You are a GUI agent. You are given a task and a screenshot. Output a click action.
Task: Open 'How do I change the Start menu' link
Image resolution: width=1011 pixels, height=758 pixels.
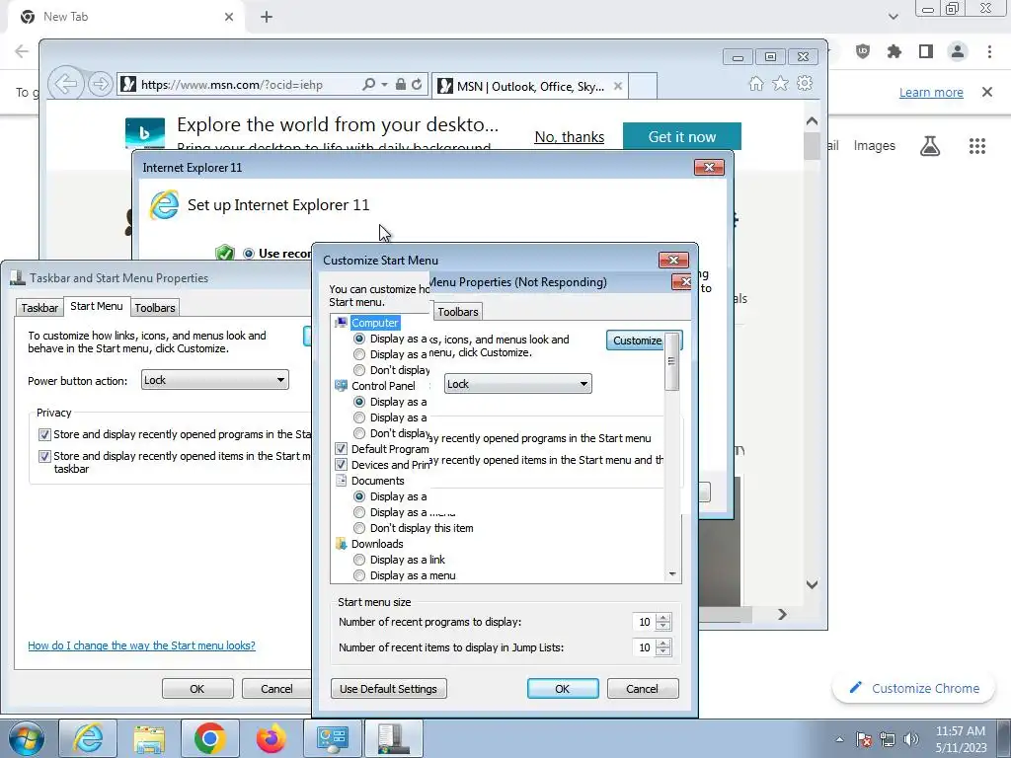(141, 645)
